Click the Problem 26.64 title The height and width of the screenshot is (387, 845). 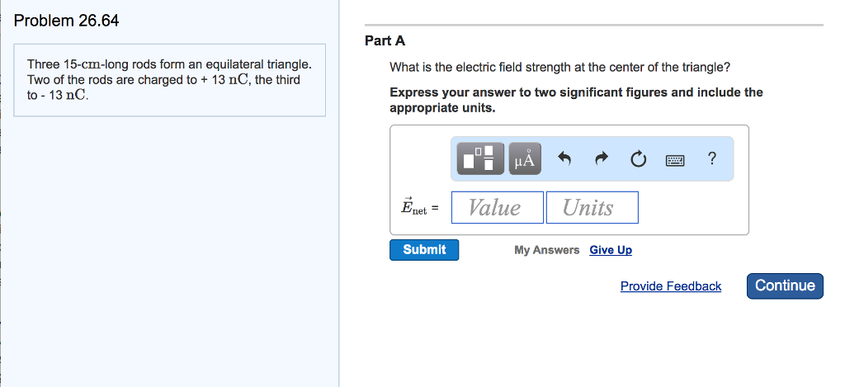pyautogui.click(x=67, y=21)
